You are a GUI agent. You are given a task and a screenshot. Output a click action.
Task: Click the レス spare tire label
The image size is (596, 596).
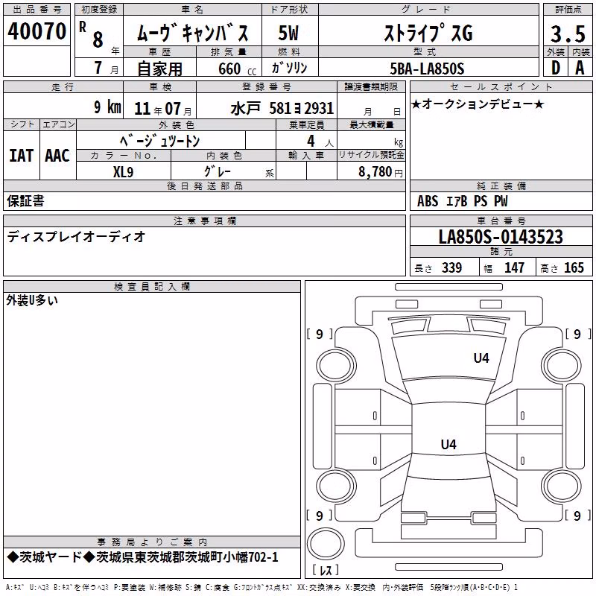[x=326, y=569]
